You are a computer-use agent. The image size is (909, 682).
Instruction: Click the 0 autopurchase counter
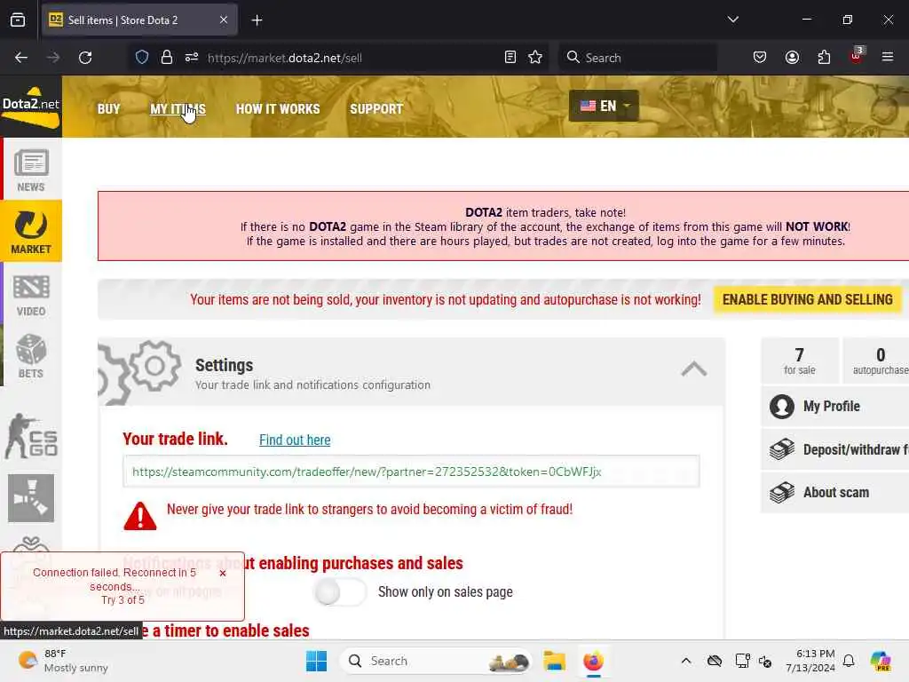pos(876,361)
